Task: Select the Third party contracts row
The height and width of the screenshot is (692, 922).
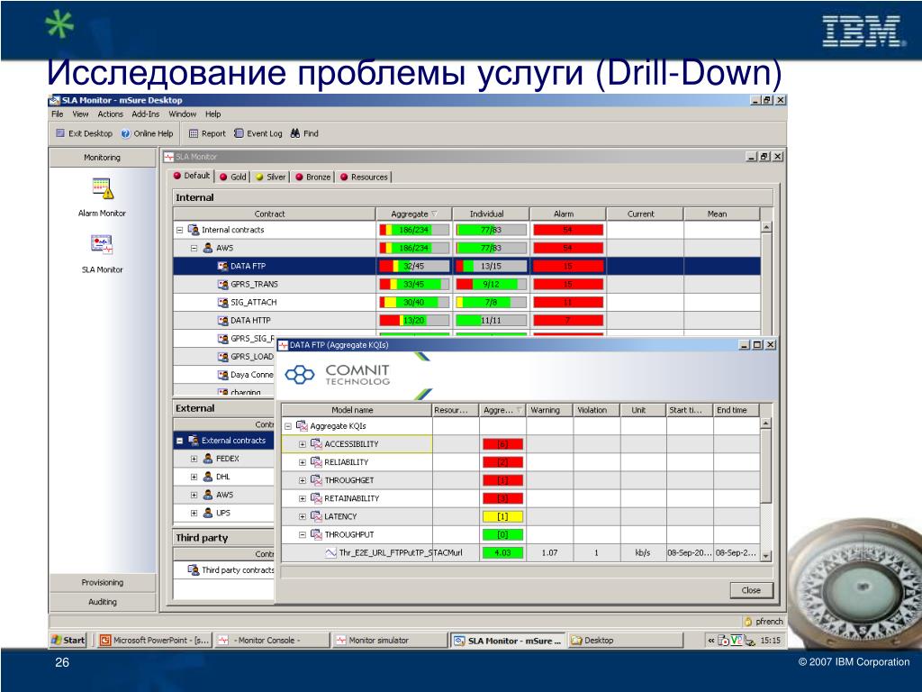Action: [224, 570]
